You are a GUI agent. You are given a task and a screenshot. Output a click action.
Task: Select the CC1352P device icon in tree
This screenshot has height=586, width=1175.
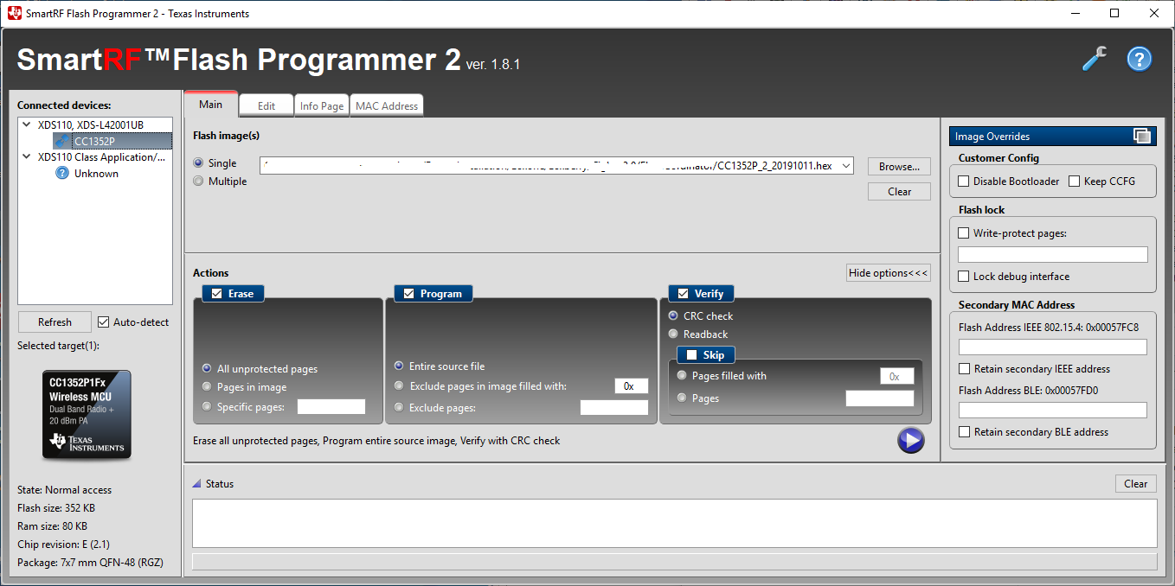tap(62, 141)
